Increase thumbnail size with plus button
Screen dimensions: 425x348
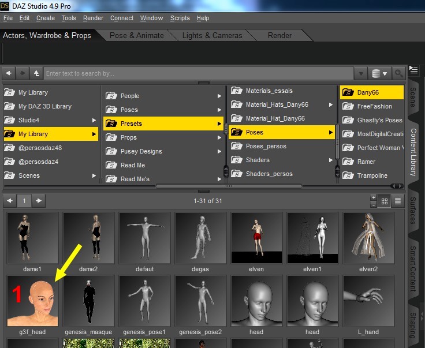[x=374, y=198]
